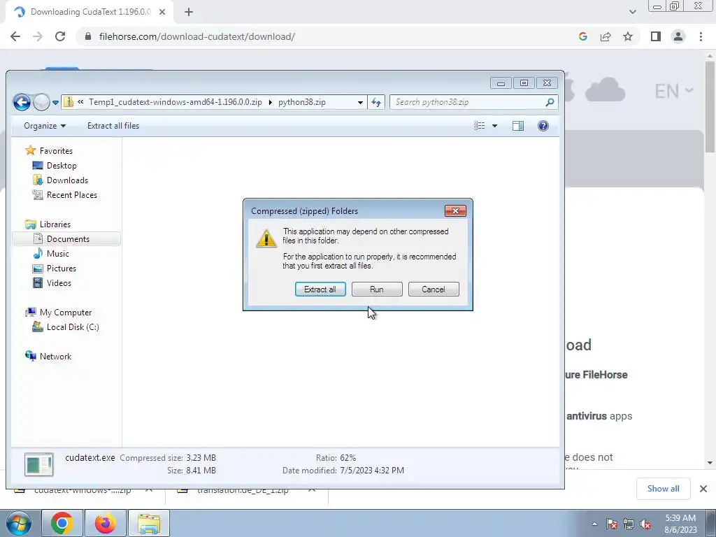Open the view options dropdown arrow
The height and width of the screenshot is (537, 716).
pyautogui.click(x=494, y=126)
